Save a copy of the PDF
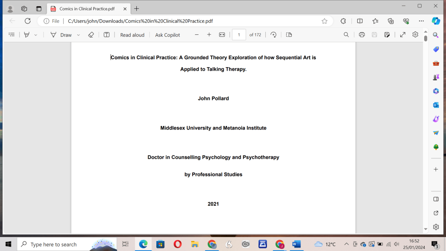The width and height of the screenshot is (446, 251). pyautogui.click(x=387, y=34)
